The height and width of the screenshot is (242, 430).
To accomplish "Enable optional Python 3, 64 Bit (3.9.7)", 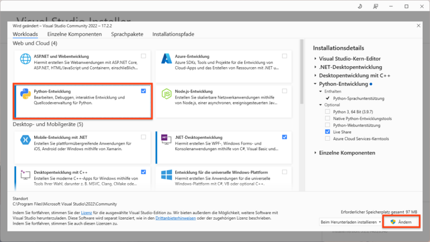I will (328, 111).
